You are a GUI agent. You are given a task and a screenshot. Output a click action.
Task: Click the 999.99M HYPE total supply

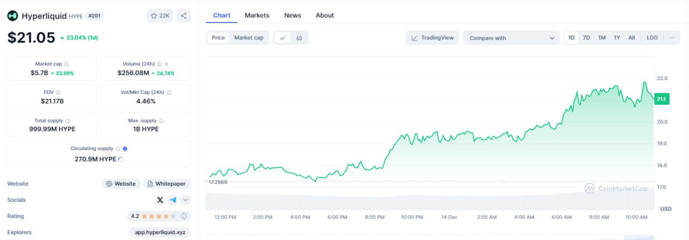(x=52, y=129)
